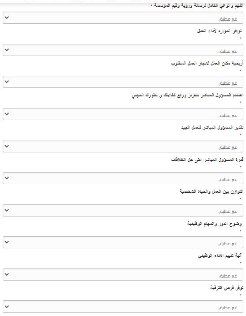Click the chevron arrow of the 'التوازن بين العمل' field
246x316 pixels.
7,210
